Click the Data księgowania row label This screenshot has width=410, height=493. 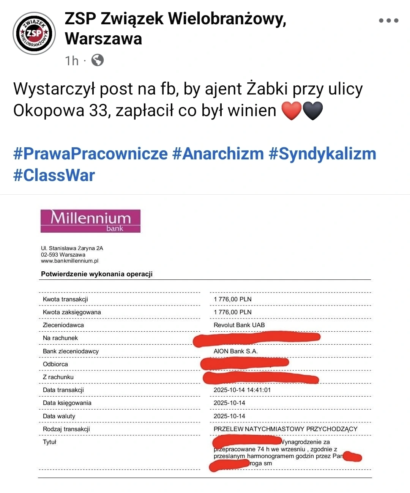pos(67,403)
